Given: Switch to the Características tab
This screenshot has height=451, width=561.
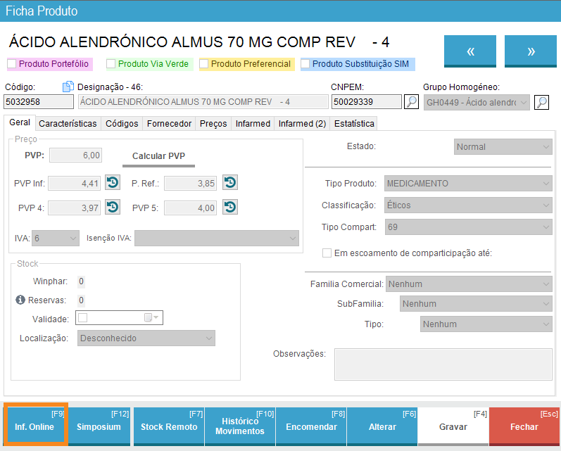Looking at the screenshot, I should [68, 124].
